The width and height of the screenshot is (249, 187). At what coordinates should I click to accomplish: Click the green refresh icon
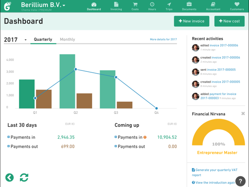click(24, 178)
